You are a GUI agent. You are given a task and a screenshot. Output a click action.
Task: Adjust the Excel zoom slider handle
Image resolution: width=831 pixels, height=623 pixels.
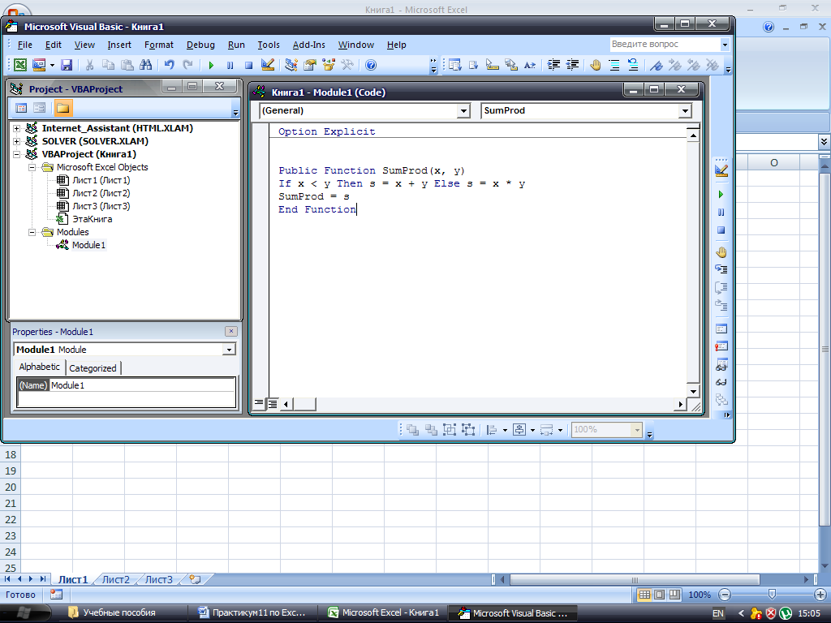(x=773, y=595)
